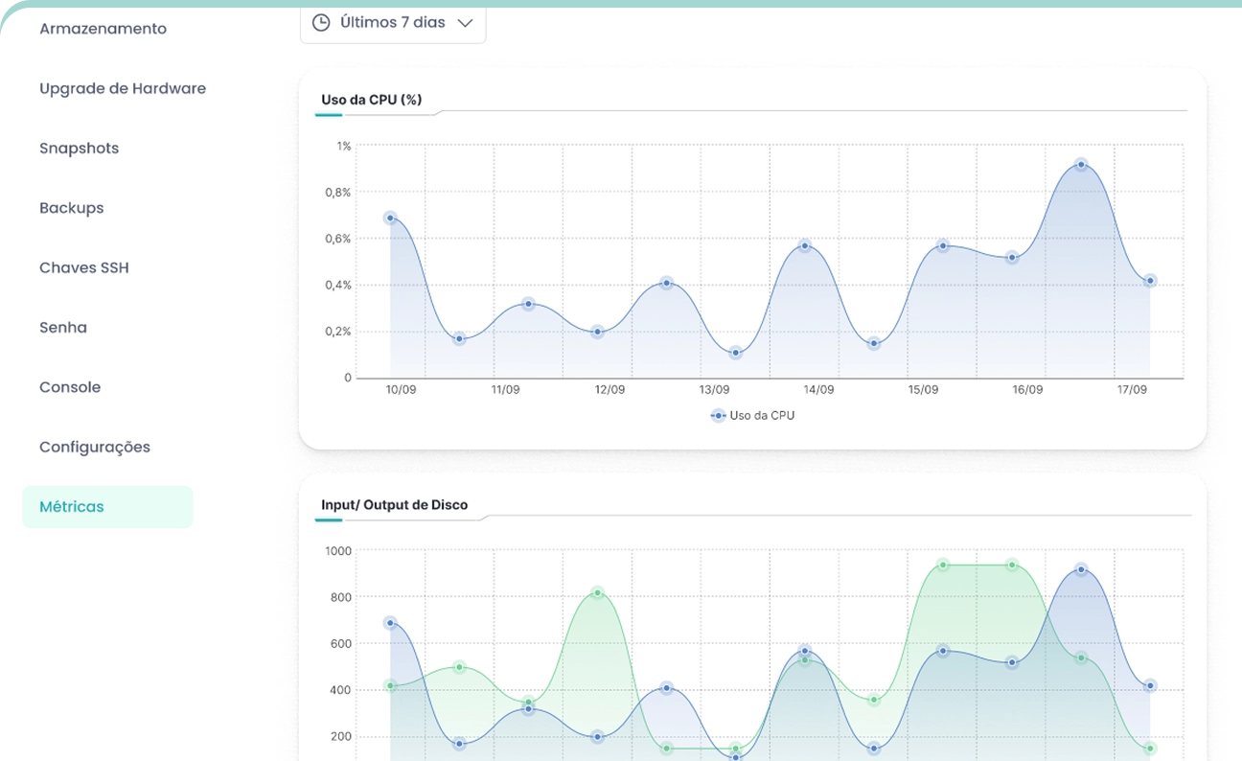Navigate to the Senha page

point(63,328)
